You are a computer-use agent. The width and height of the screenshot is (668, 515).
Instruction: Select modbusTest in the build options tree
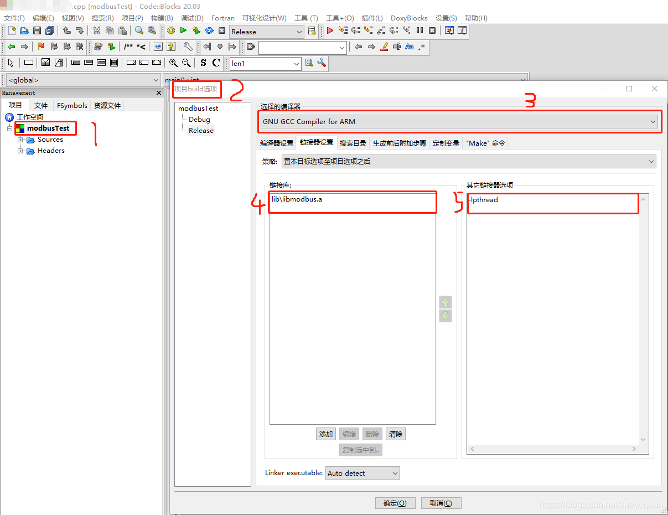(198, 109)
